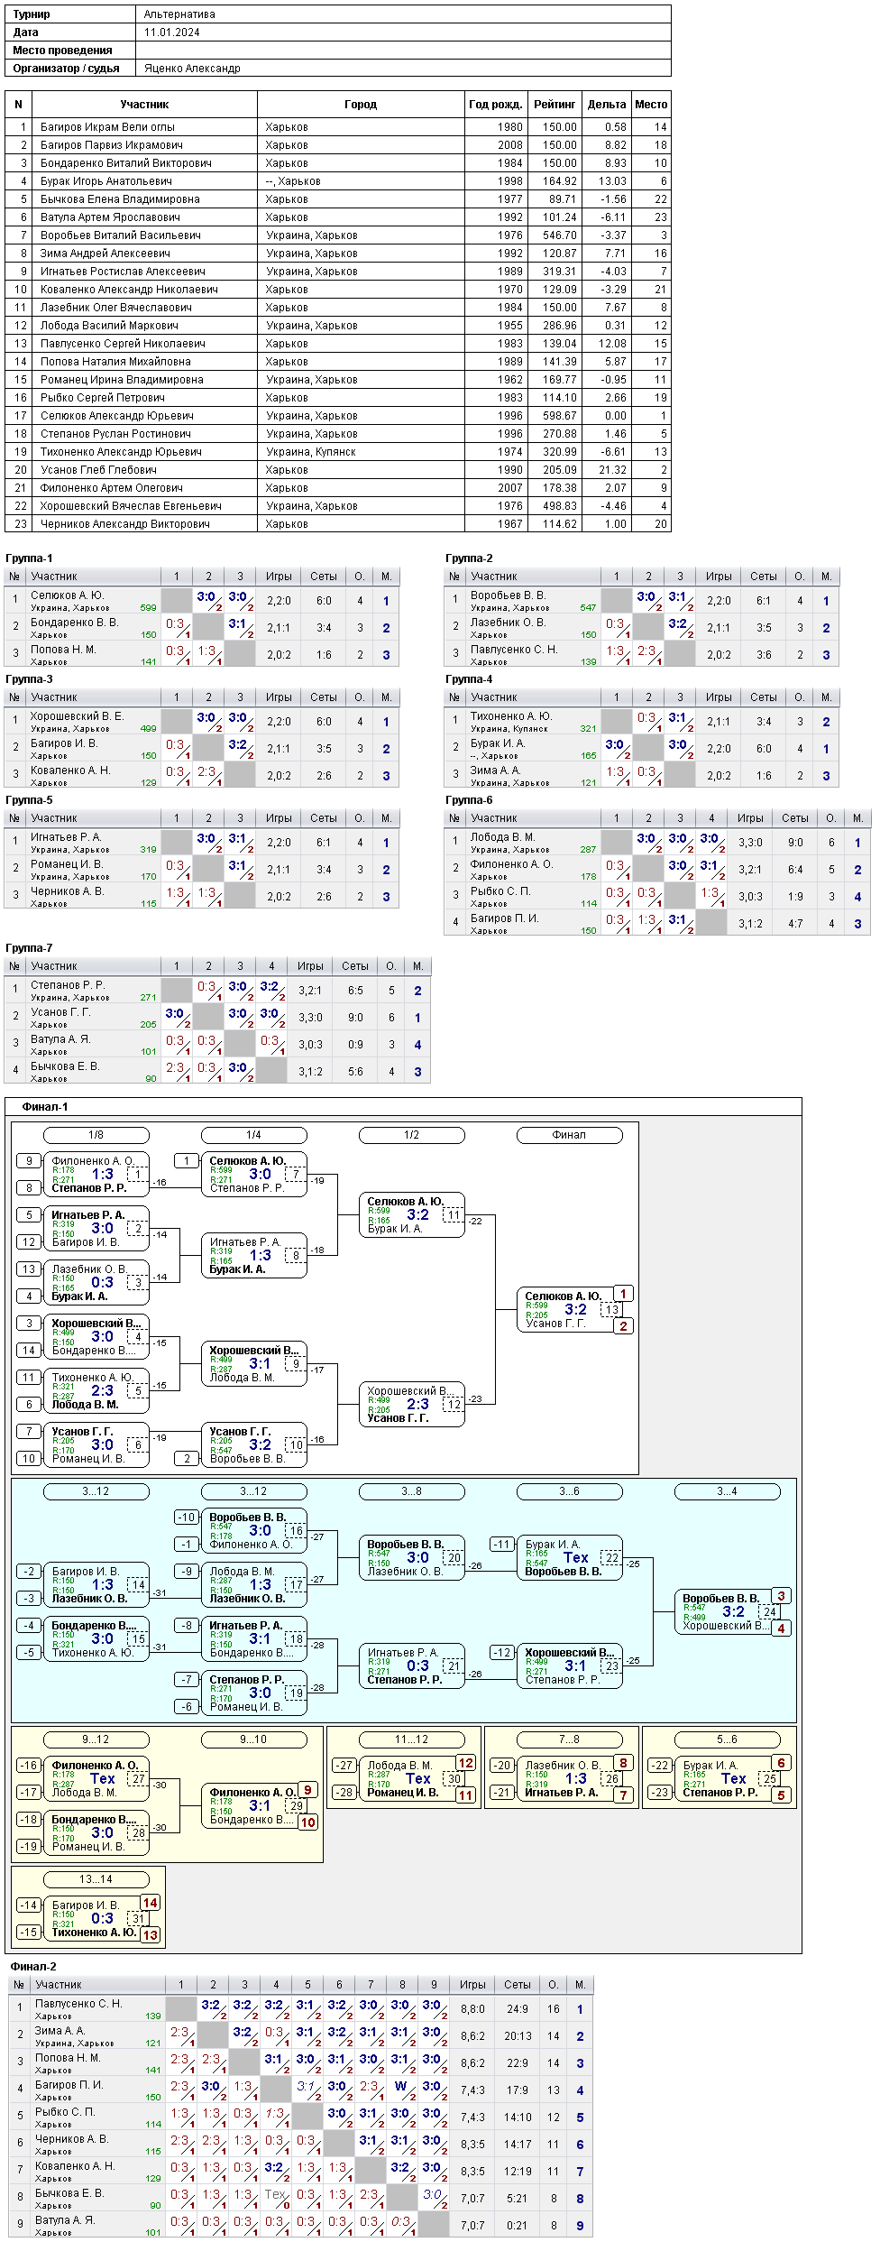Click Павлусенко С. Н. row in Финал-2 table
The width and height of the screenshot is (880, 2242).
pyautogui.click(x=301, y=2009)
